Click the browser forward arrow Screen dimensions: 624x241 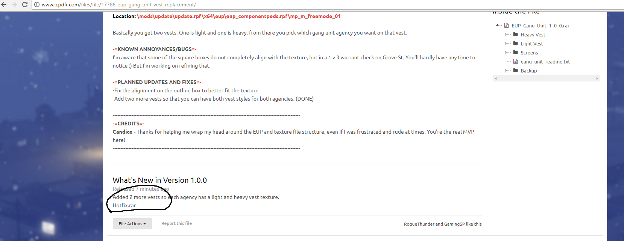[x=14, y=5]
